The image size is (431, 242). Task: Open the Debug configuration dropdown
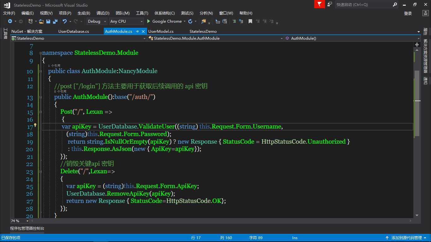click(97, 21)
